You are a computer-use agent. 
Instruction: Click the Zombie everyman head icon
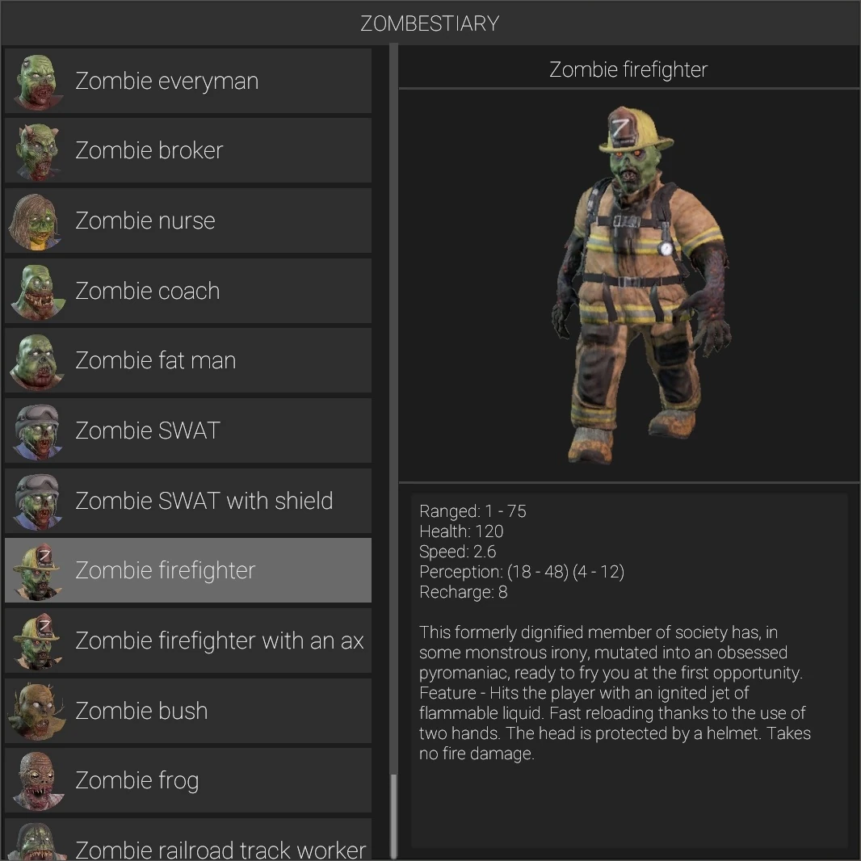[37, 82]
